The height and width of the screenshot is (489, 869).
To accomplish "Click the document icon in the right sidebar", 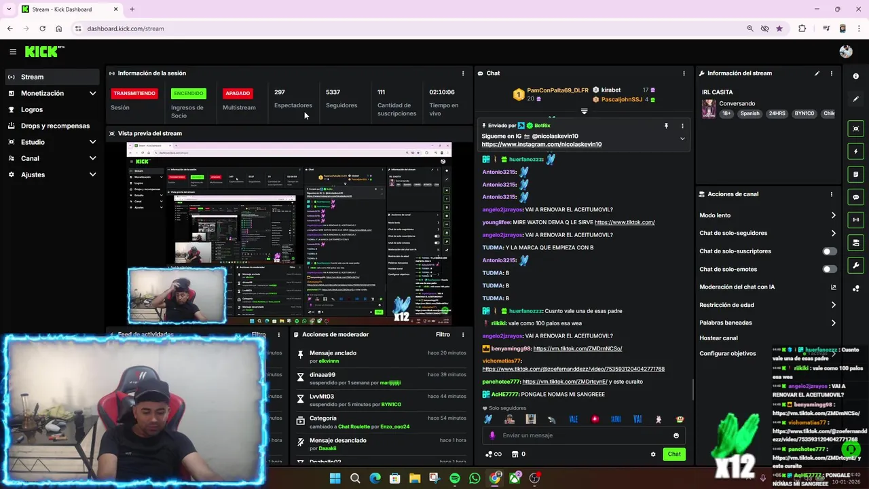I will [856, 175].
